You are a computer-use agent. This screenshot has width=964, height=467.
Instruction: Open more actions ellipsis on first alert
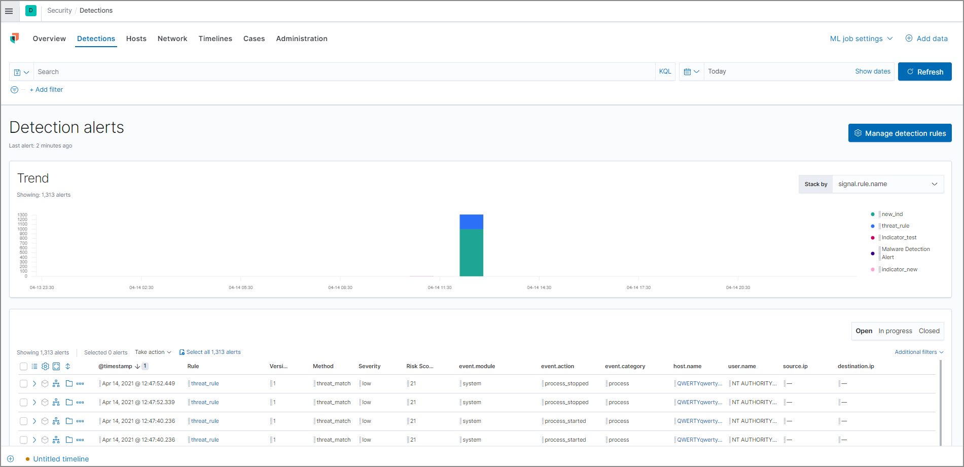click(x=80, y=384)
